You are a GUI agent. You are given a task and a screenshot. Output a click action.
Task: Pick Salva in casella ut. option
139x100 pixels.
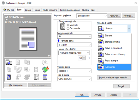(114, 48)
